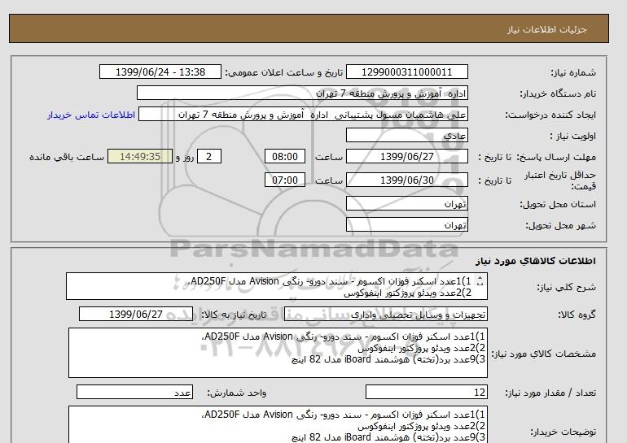Screen dimensions: 627x443
Task: Click the ساعت باقی مانده label
Action: 67,157
